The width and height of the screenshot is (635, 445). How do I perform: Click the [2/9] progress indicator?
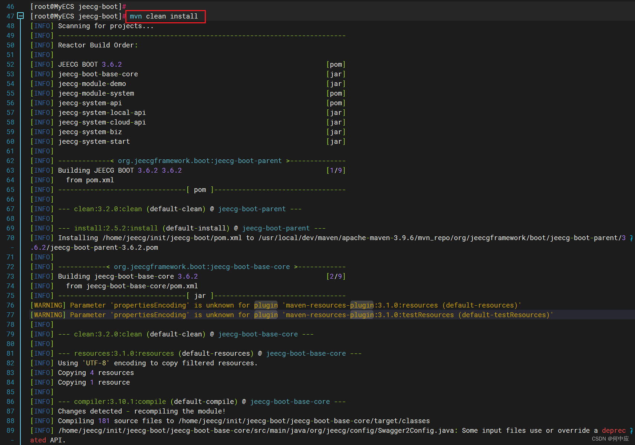tap(336, 276)
